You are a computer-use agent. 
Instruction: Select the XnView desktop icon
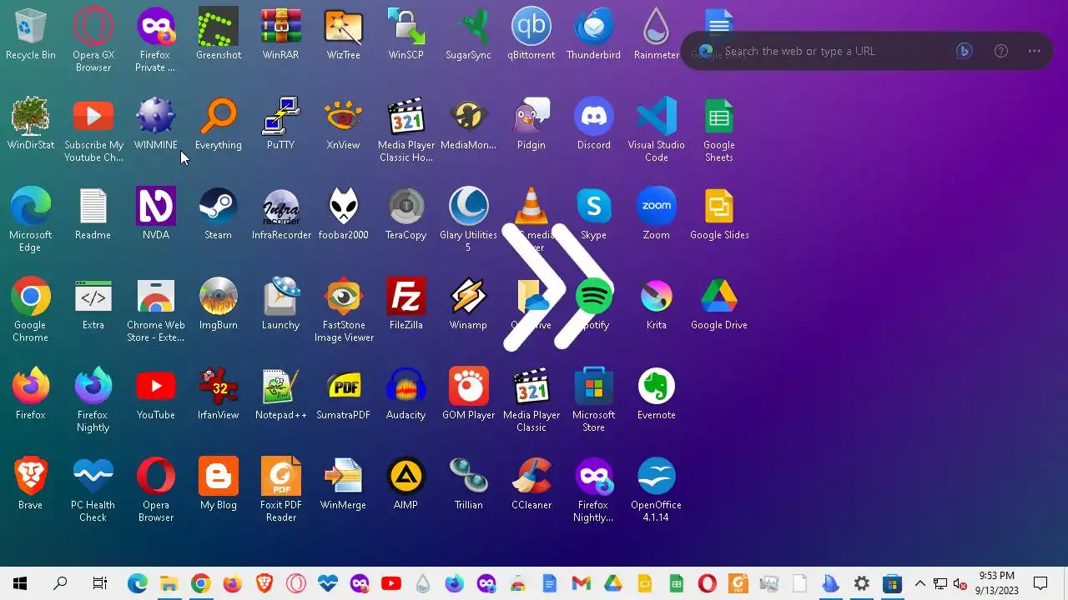click(x=343, y=125)
